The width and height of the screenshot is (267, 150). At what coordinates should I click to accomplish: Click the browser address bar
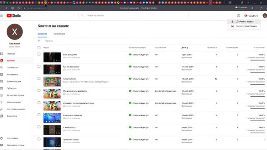37,8
